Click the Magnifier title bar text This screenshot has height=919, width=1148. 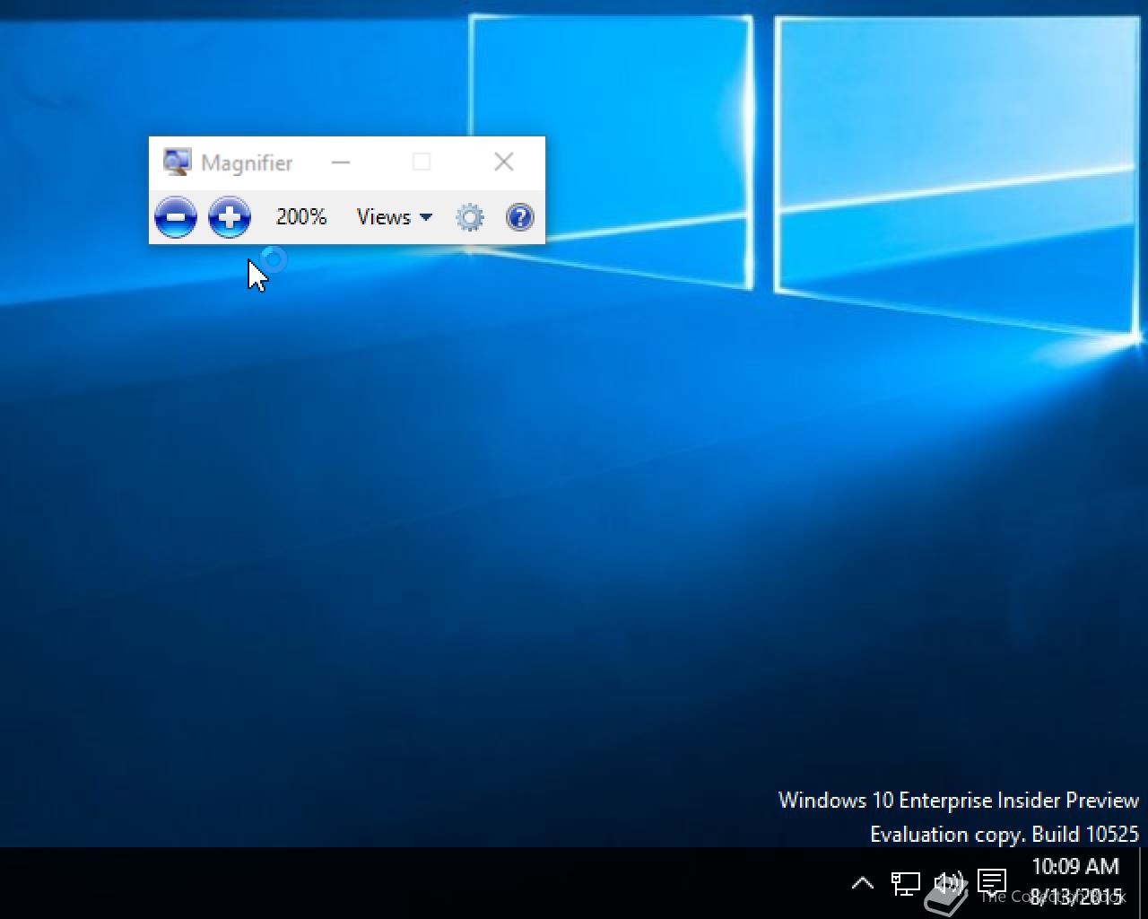[x=247, y=163]
